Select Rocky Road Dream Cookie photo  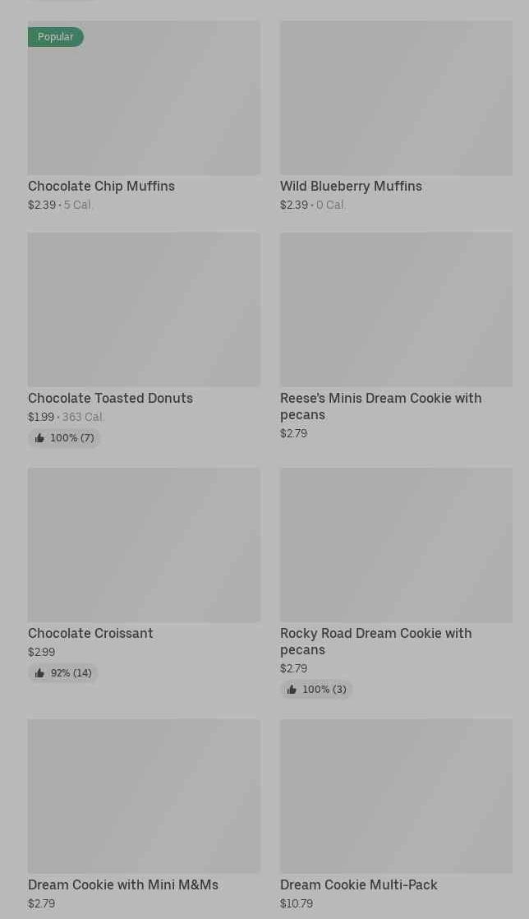pos(396,544)
